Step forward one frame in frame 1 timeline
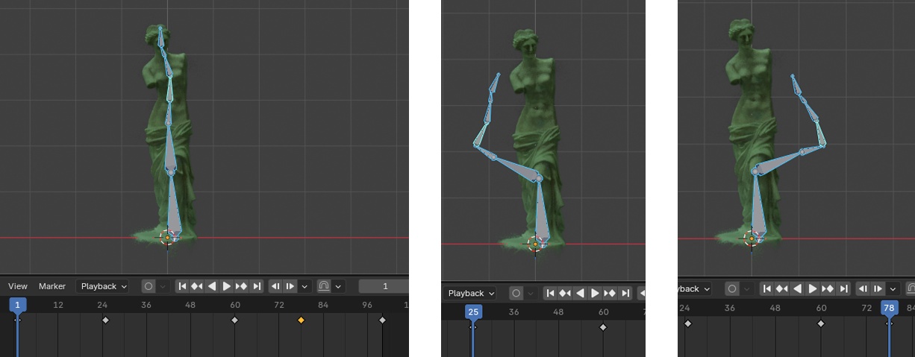 pos(290,286)
